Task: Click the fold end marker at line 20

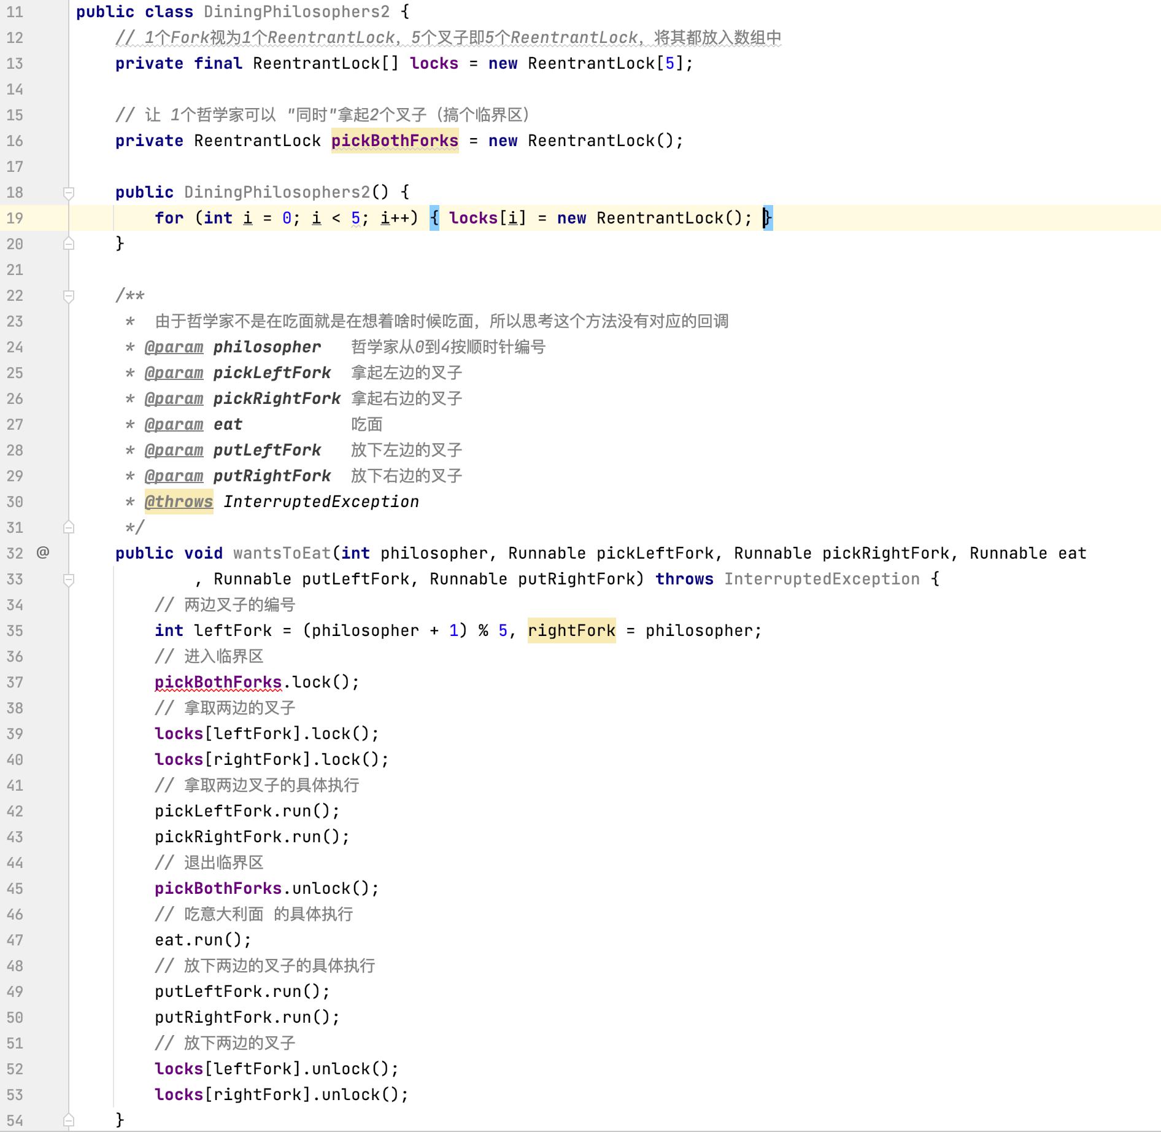Action: click(x=69, y=244)
